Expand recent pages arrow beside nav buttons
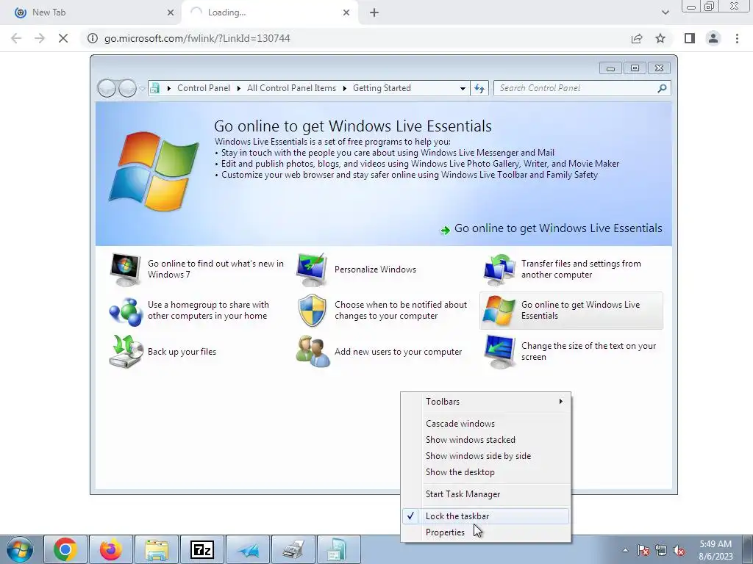 click(142, 89)
